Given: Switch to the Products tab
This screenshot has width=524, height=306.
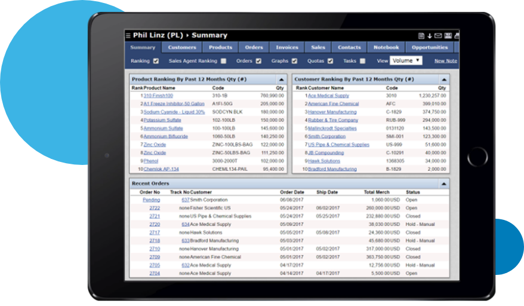Looking at the screenshot, I should click(221, 47).
